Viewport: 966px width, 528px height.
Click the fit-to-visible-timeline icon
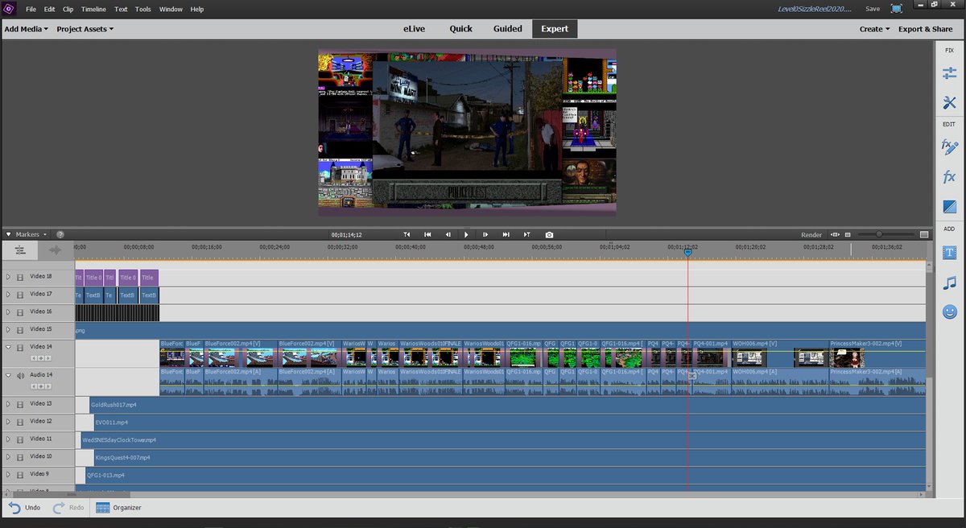[834, 234]
